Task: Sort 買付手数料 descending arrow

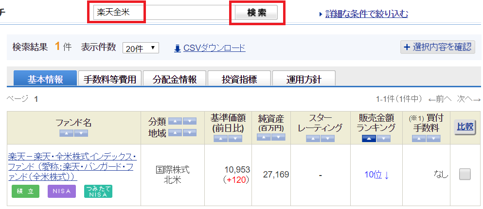Action: [433, 139]
